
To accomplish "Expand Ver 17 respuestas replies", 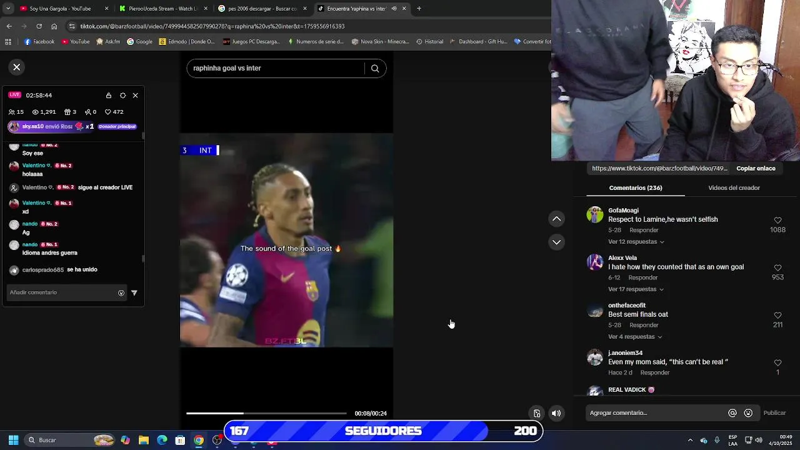I will click(x=636, y=289).
